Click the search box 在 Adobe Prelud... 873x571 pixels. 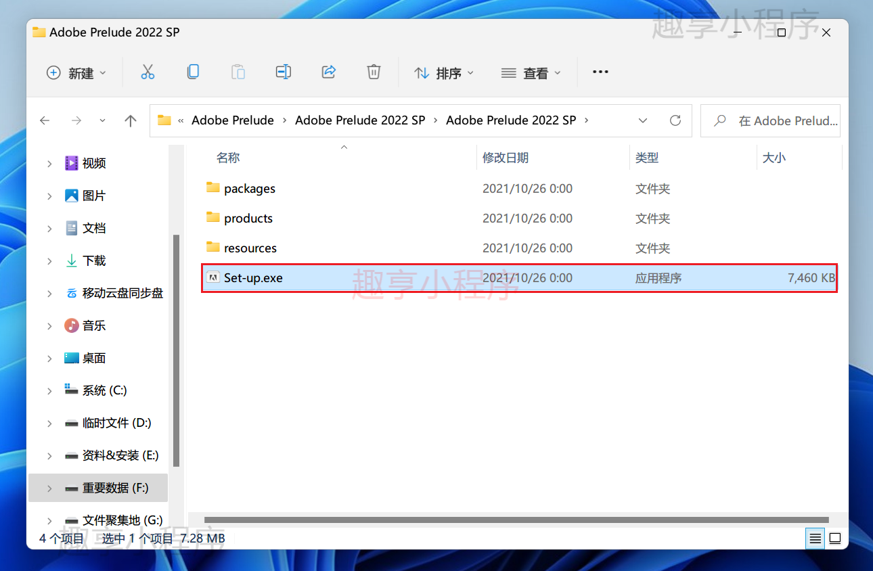coord(770,120)
